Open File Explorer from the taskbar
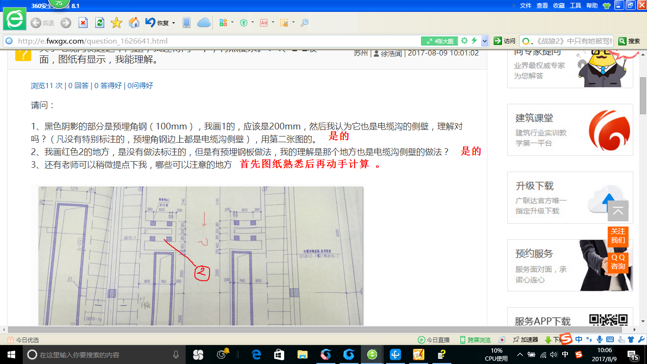The width and height of the screenshot is (647, 364). (303, 355)
